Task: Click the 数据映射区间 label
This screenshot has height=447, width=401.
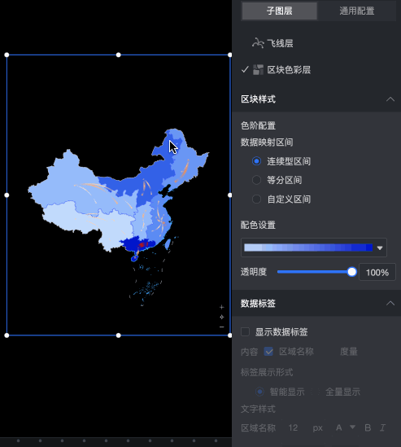Action: (267, 142)
